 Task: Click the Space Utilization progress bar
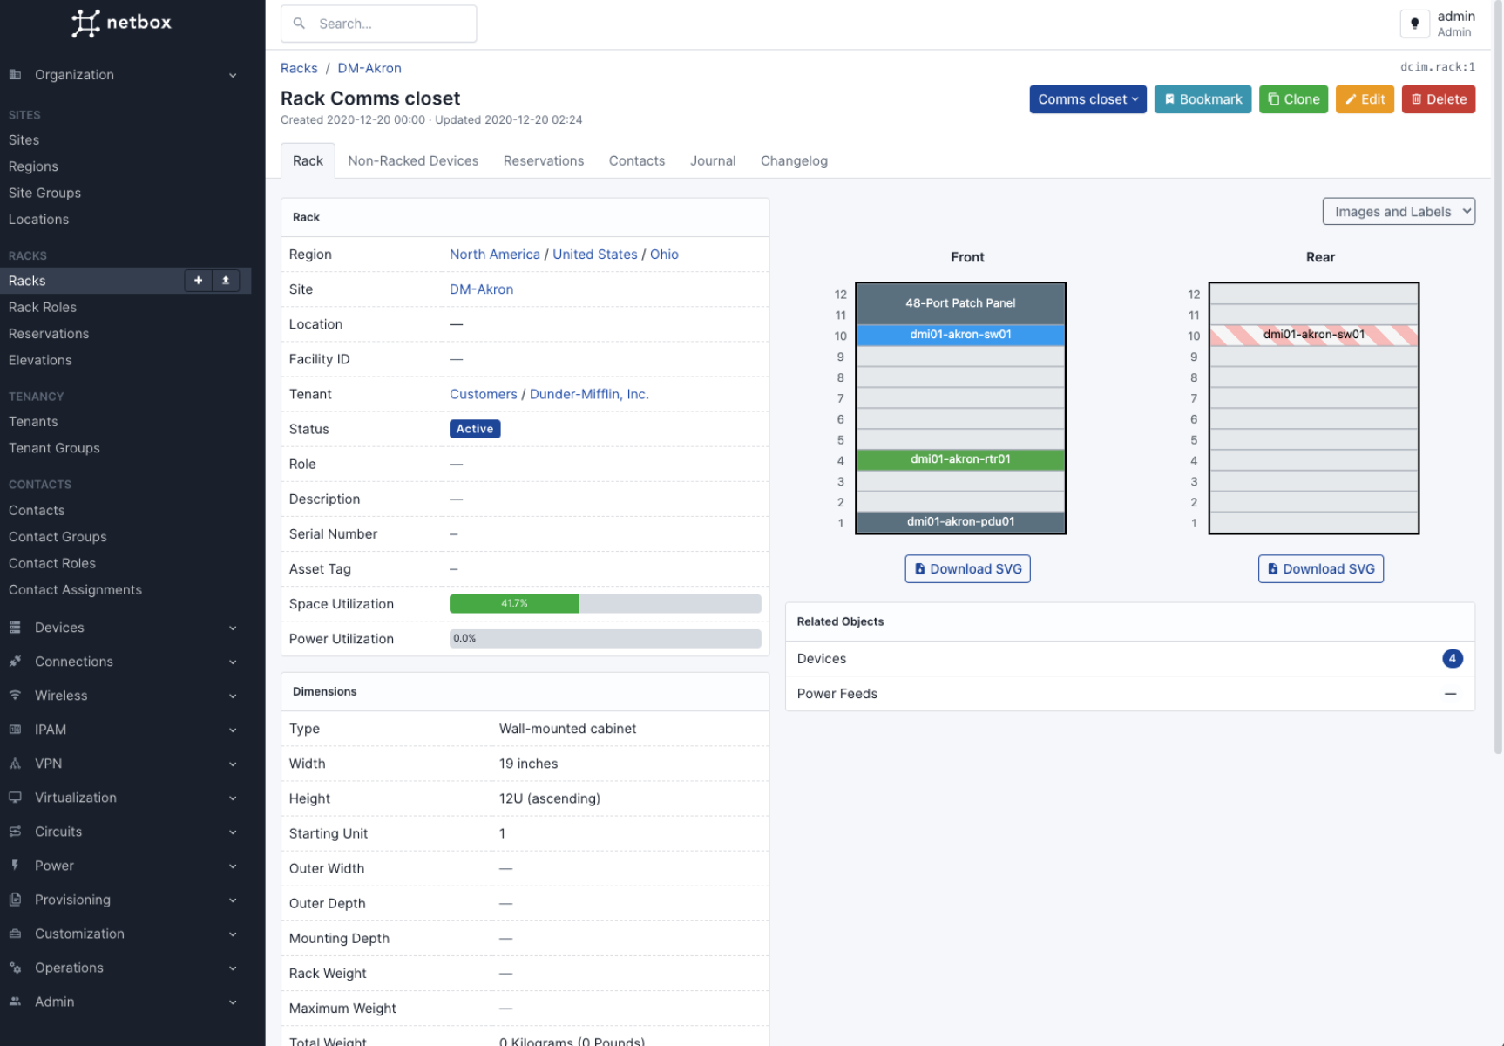point(605,604)
